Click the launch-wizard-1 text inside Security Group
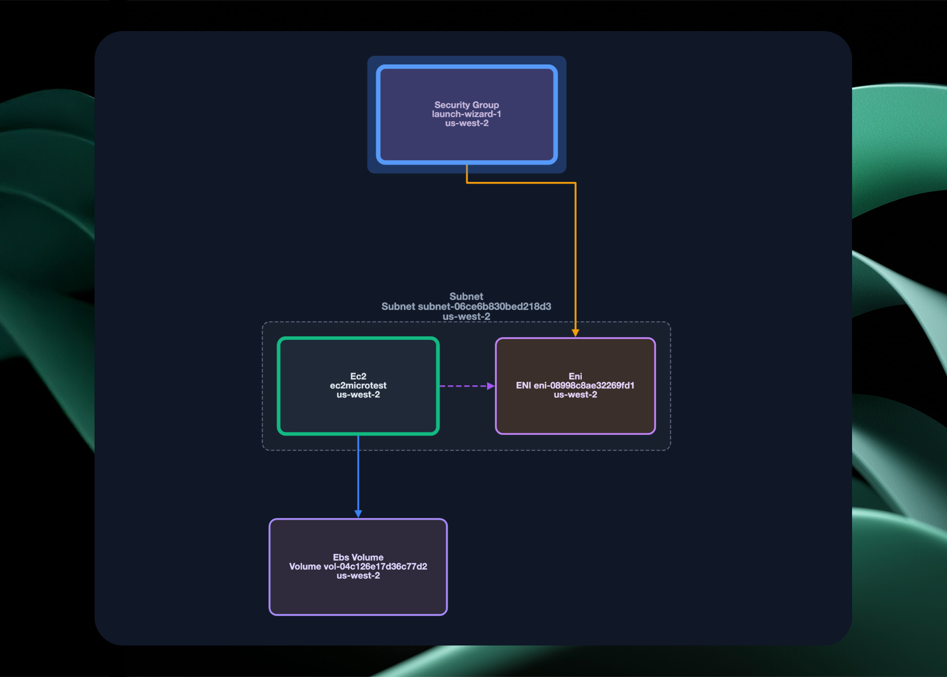The width and height of the screenshot is (947, 677). pyautogui.click(x=466, y=114)
